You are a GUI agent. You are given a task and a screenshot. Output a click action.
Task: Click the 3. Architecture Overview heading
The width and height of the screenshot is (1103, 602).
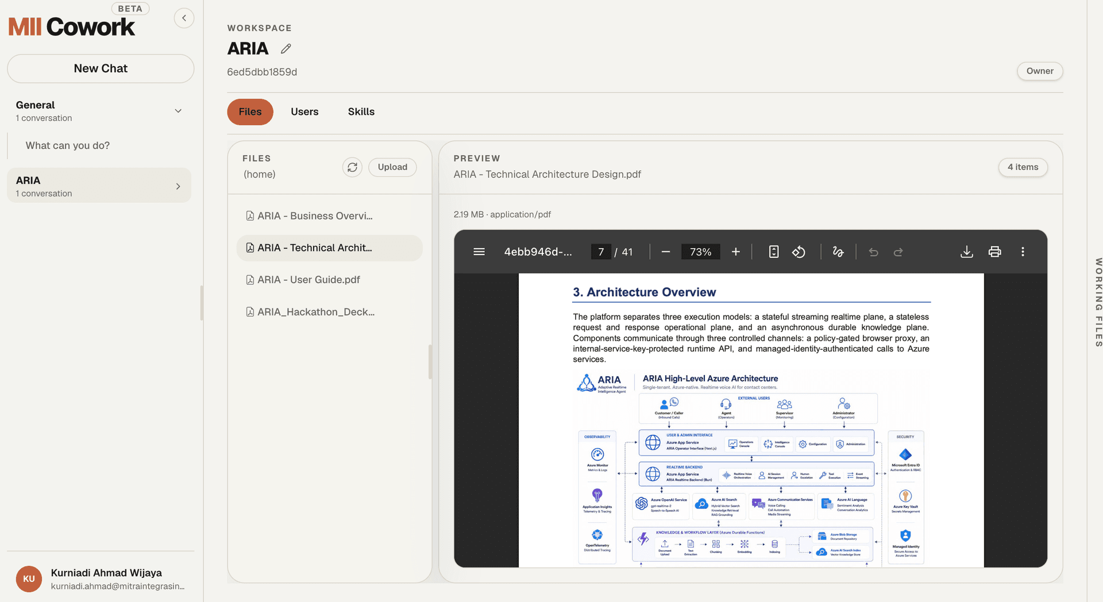click(x=644, y=292)
